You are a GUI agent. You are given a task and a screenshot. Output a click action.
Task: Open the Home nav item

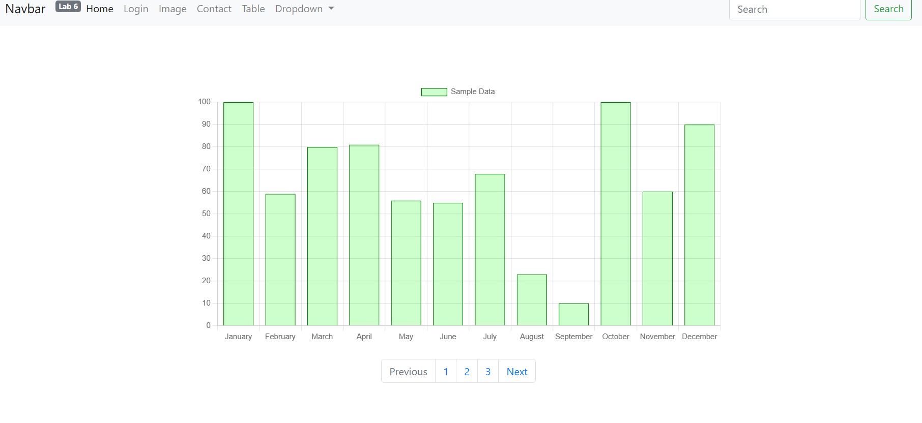(100, 9)
